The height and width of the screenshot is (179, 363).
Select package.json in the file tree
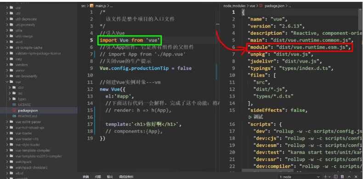(x=39, y=110)
